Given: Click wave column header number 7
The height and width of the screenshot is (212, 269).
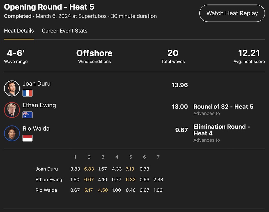Looking at the screenshot, I should click(158, 157).
